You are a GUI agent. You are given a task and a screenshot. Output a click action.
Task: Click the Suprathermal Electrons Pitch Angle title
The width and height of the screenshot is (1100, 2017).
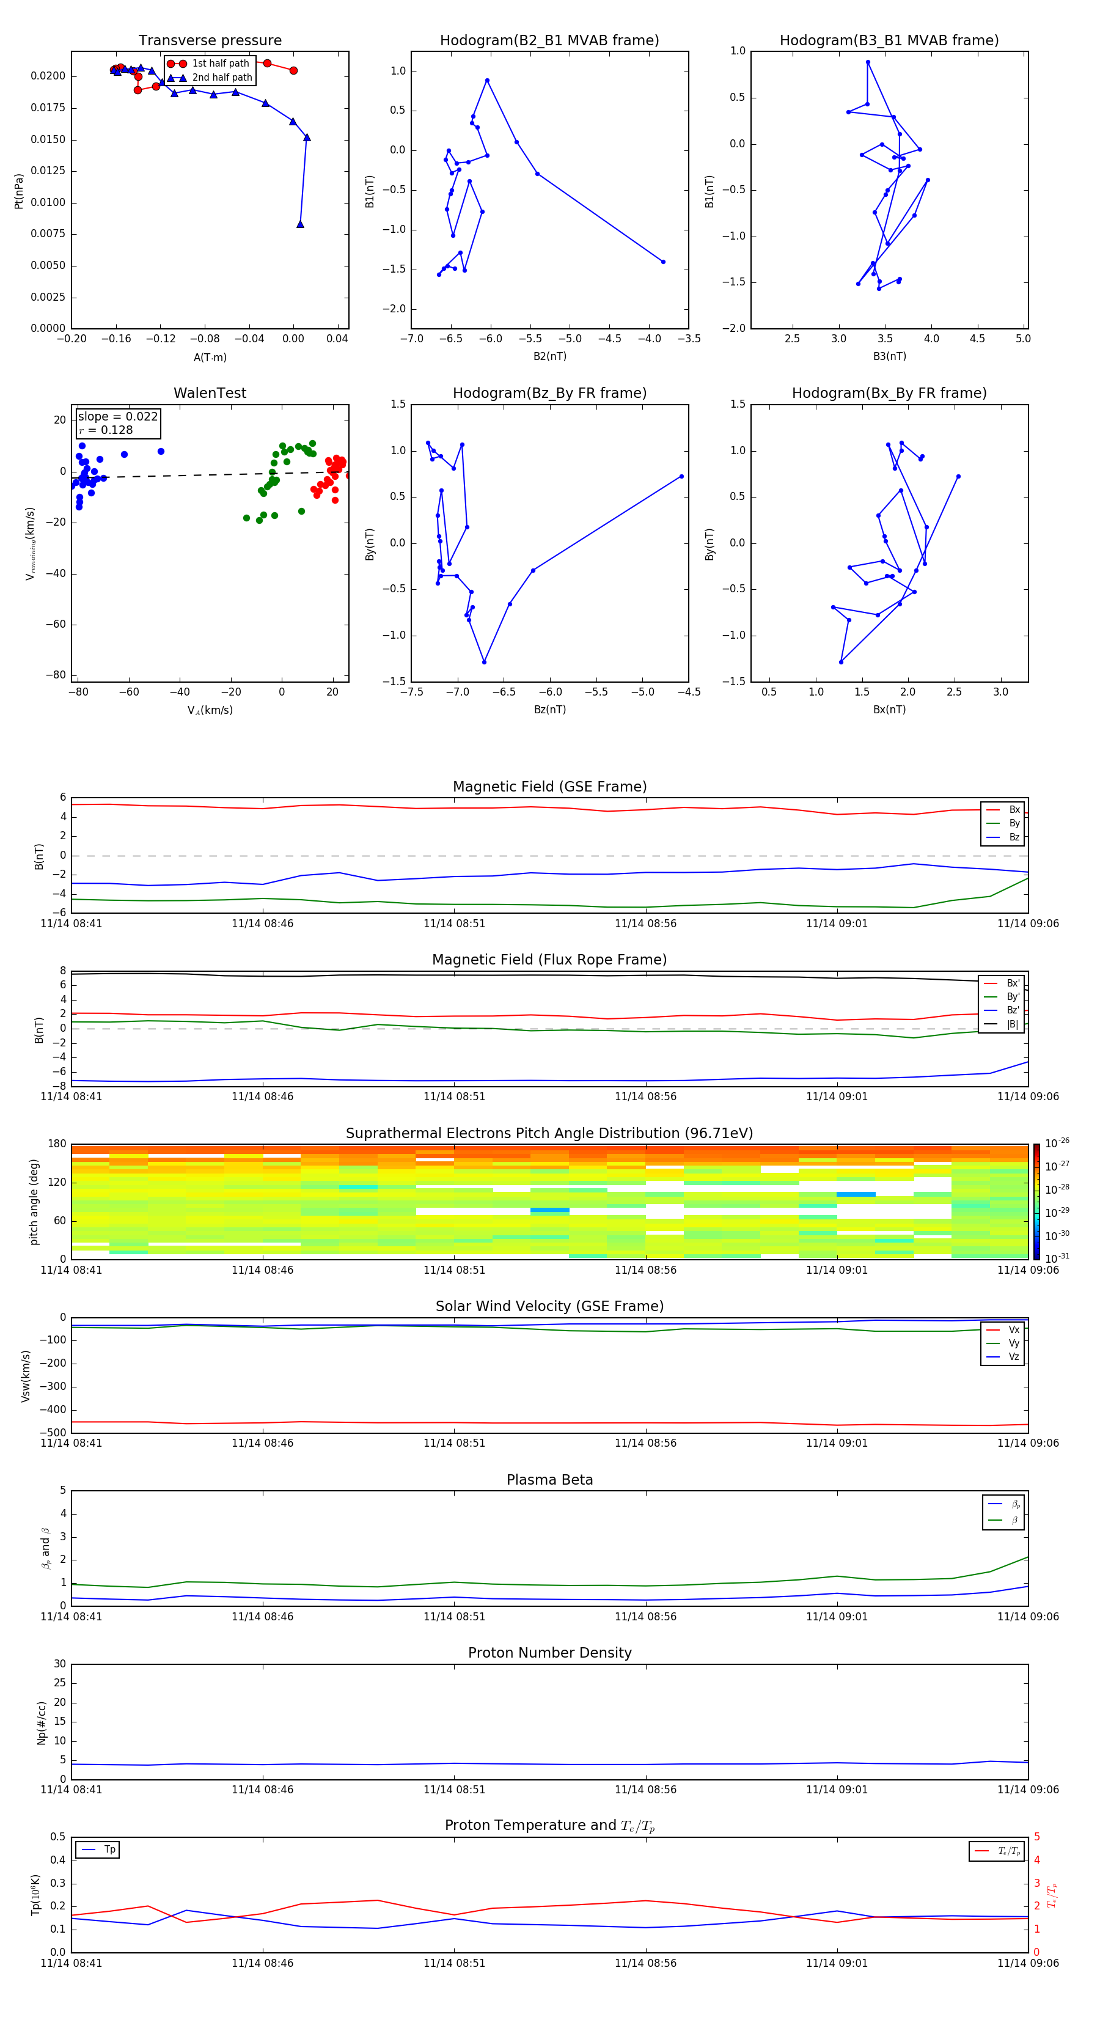click(x=549, y=1134)
